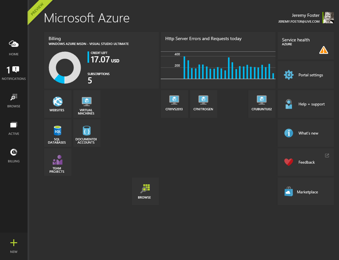Screen dimensions: 339x260
Task: Open the SQL Databases tile
Action: 58,133
